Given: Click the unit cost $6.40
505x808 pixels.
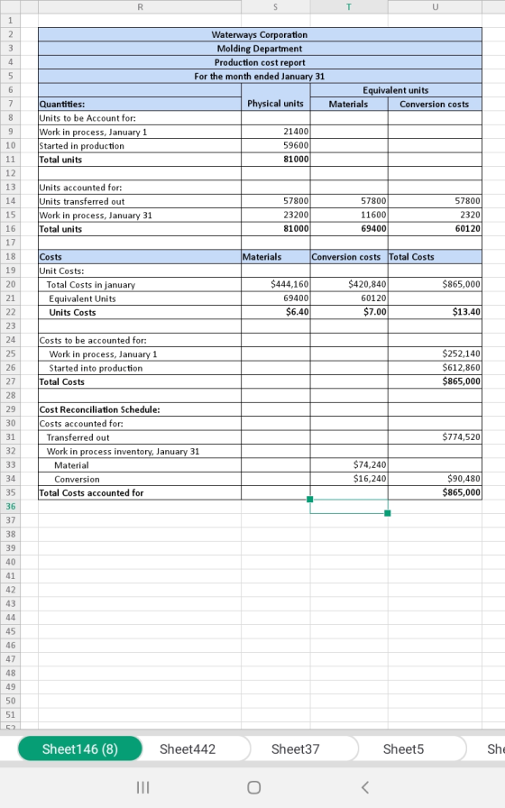Looking at the screenshot, I should (298, 312).
